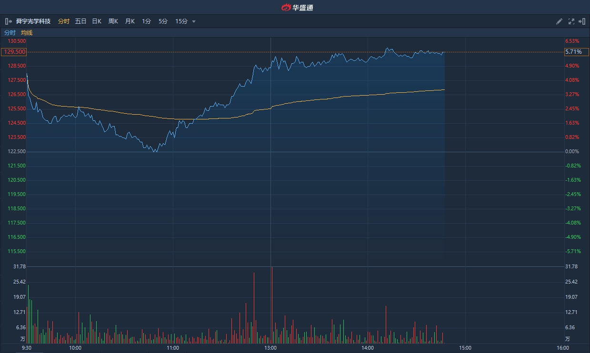Image resolution: width=590 pixels, height=353 pixels.
Task: Switch to the 五日 chart tab
Action: click(x=80, y=21)
